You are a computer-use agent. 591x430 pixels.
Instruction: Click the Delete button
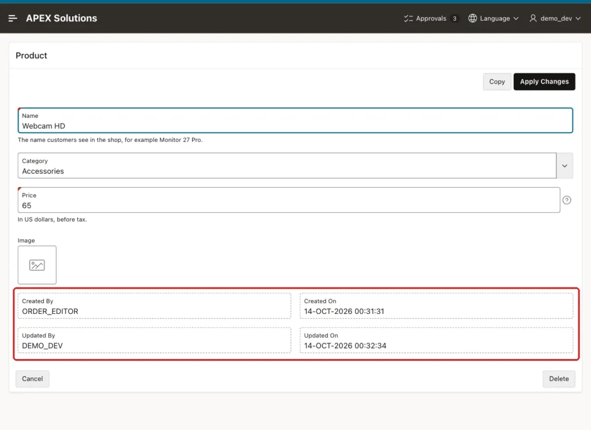(559, 379)
